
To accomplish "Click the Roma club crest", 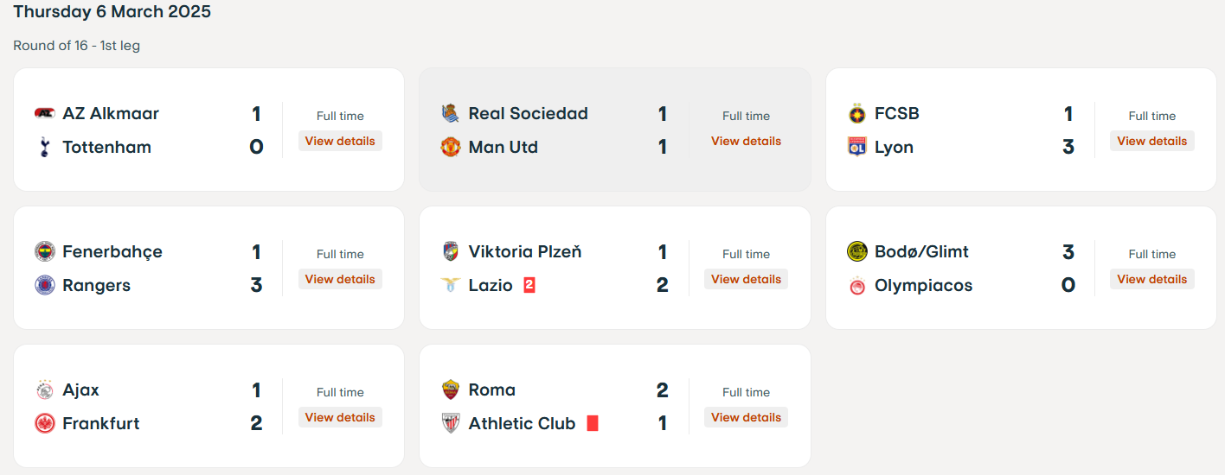I will click(x=451, y=389).
